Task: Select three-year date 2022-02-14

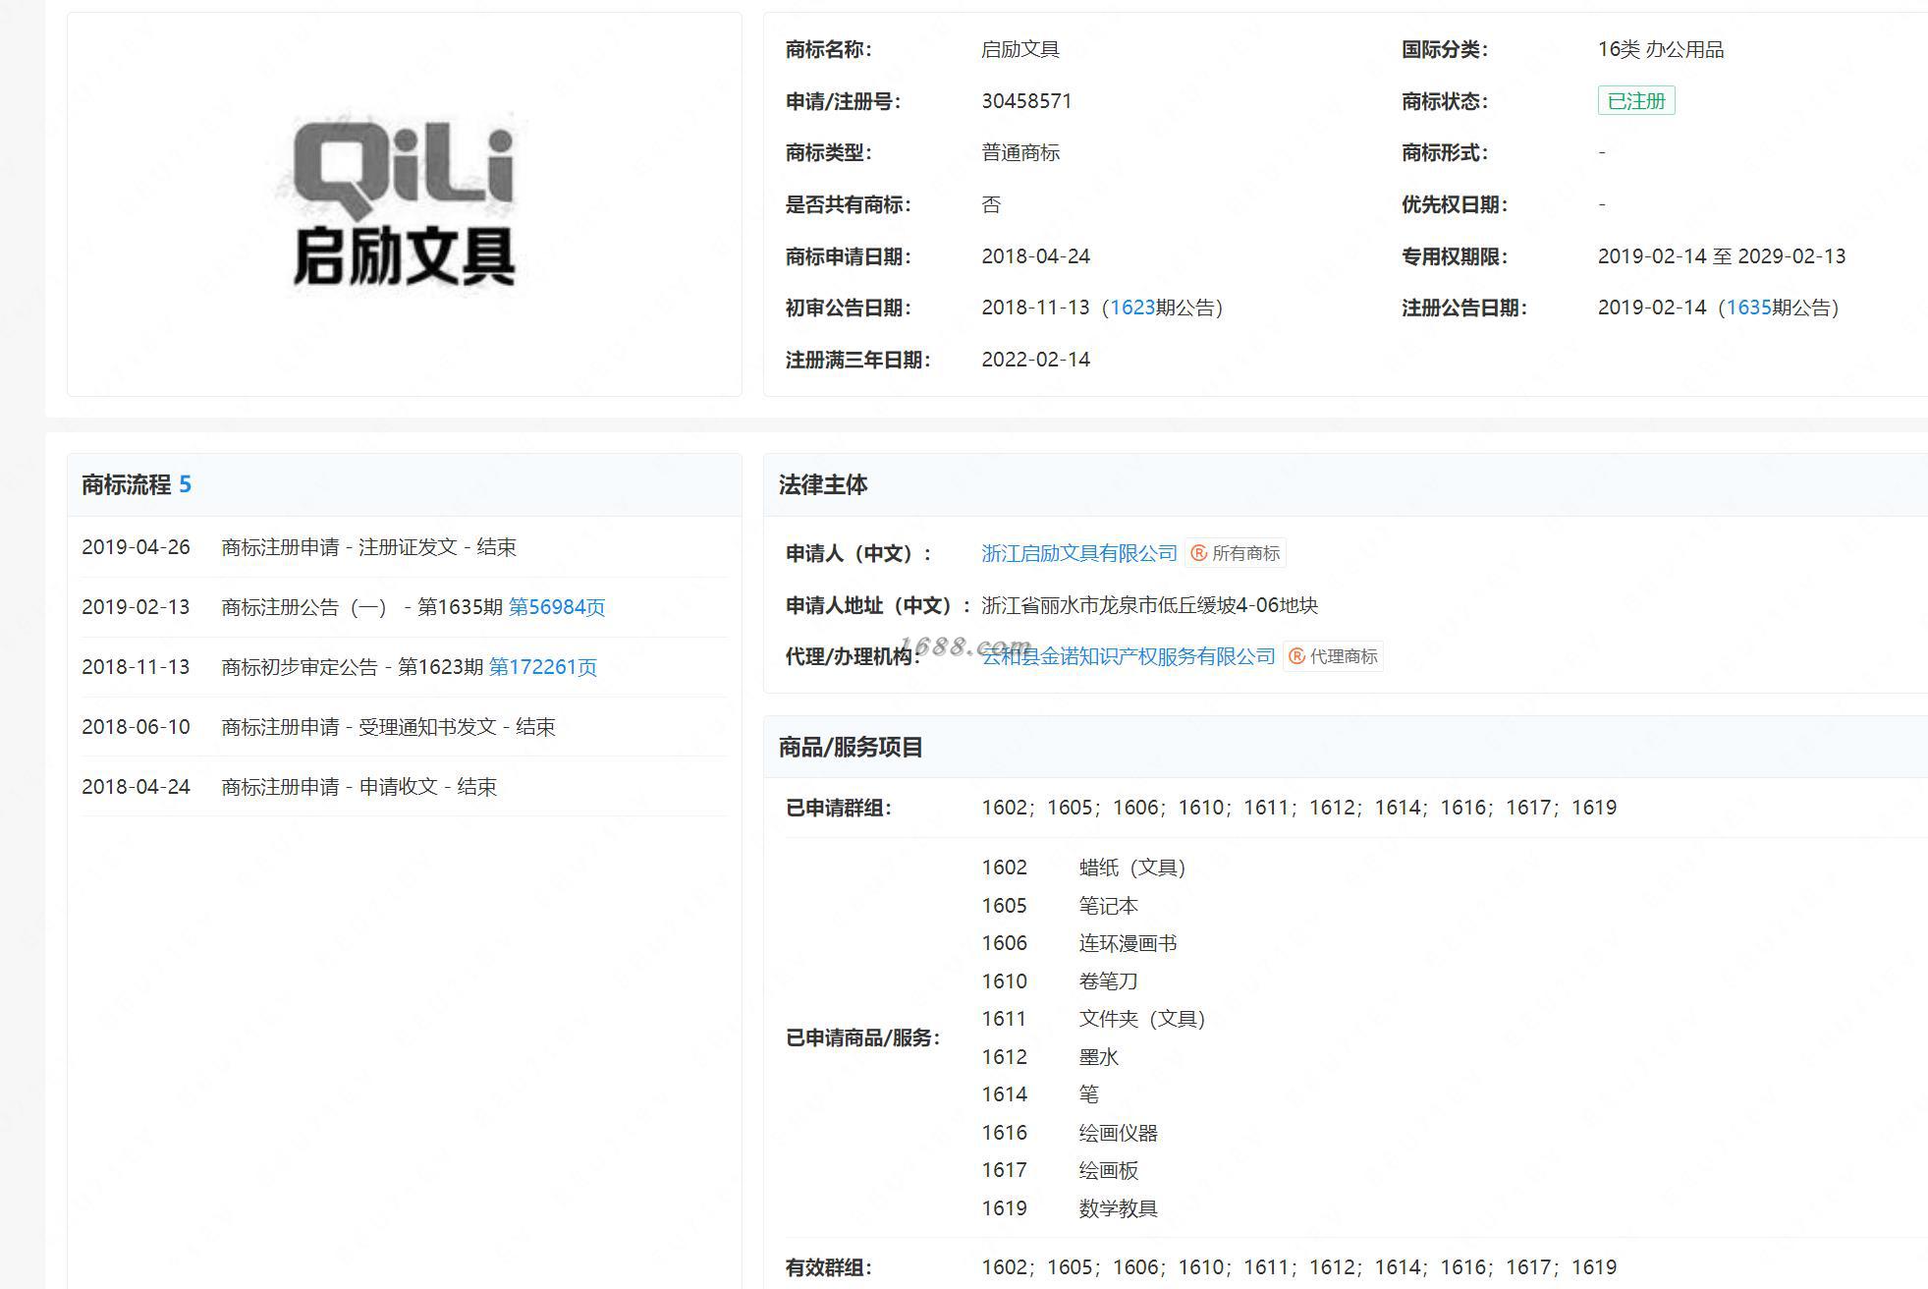Action: coord(1036,360)
